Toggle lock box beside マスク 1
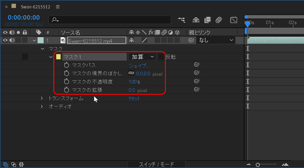The width and height of the screenshot is (304, 168). click(25, 57)
